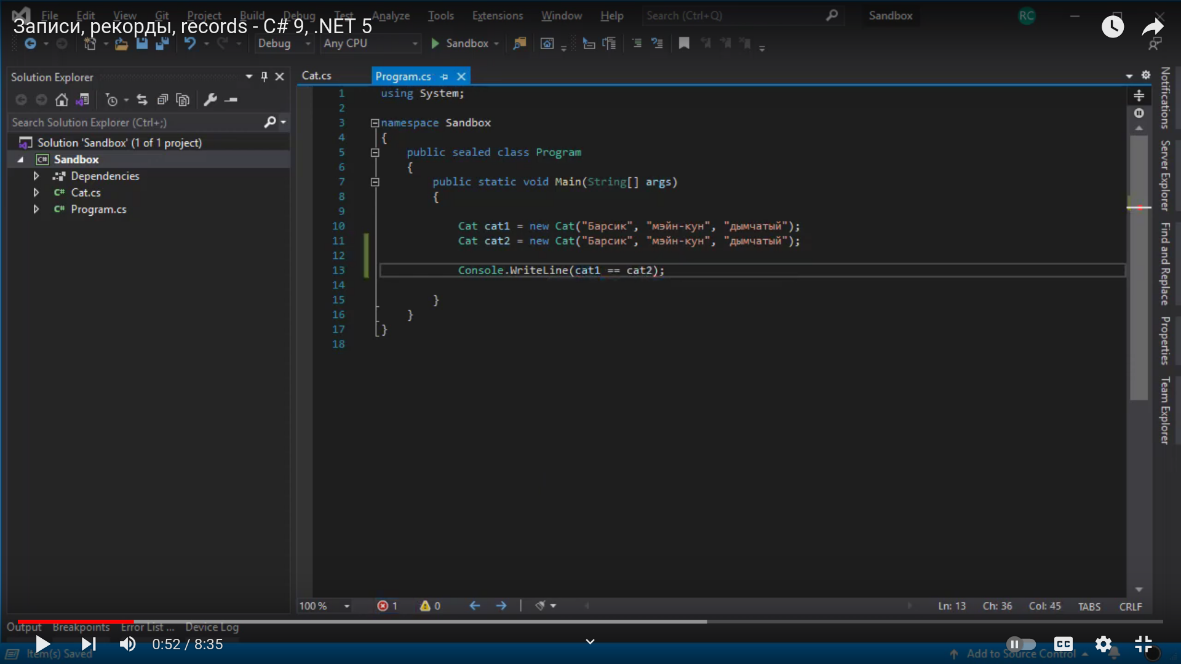Open the Extensions menu
Image resolution: width=1181 pixels, height=664 pixels.
point(497,15)
